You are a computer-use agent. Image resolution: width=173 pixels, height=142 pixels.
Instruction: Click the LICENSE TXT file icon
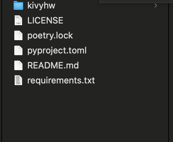(x=18, y=20)
